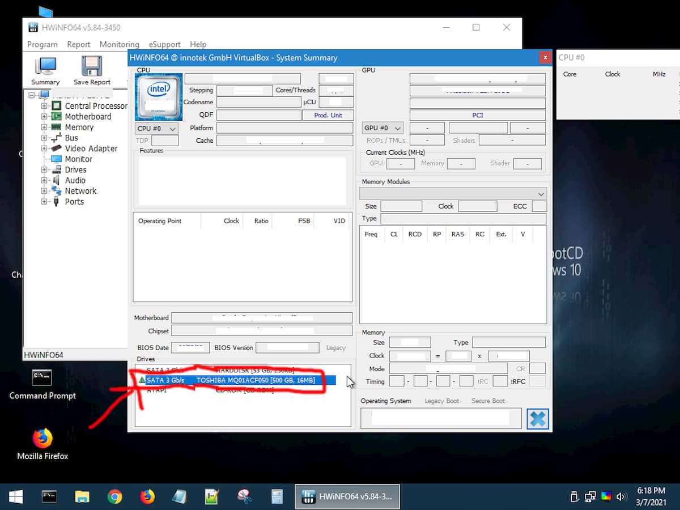Open the Program menu
680x510 pixels.
(42, 44)
